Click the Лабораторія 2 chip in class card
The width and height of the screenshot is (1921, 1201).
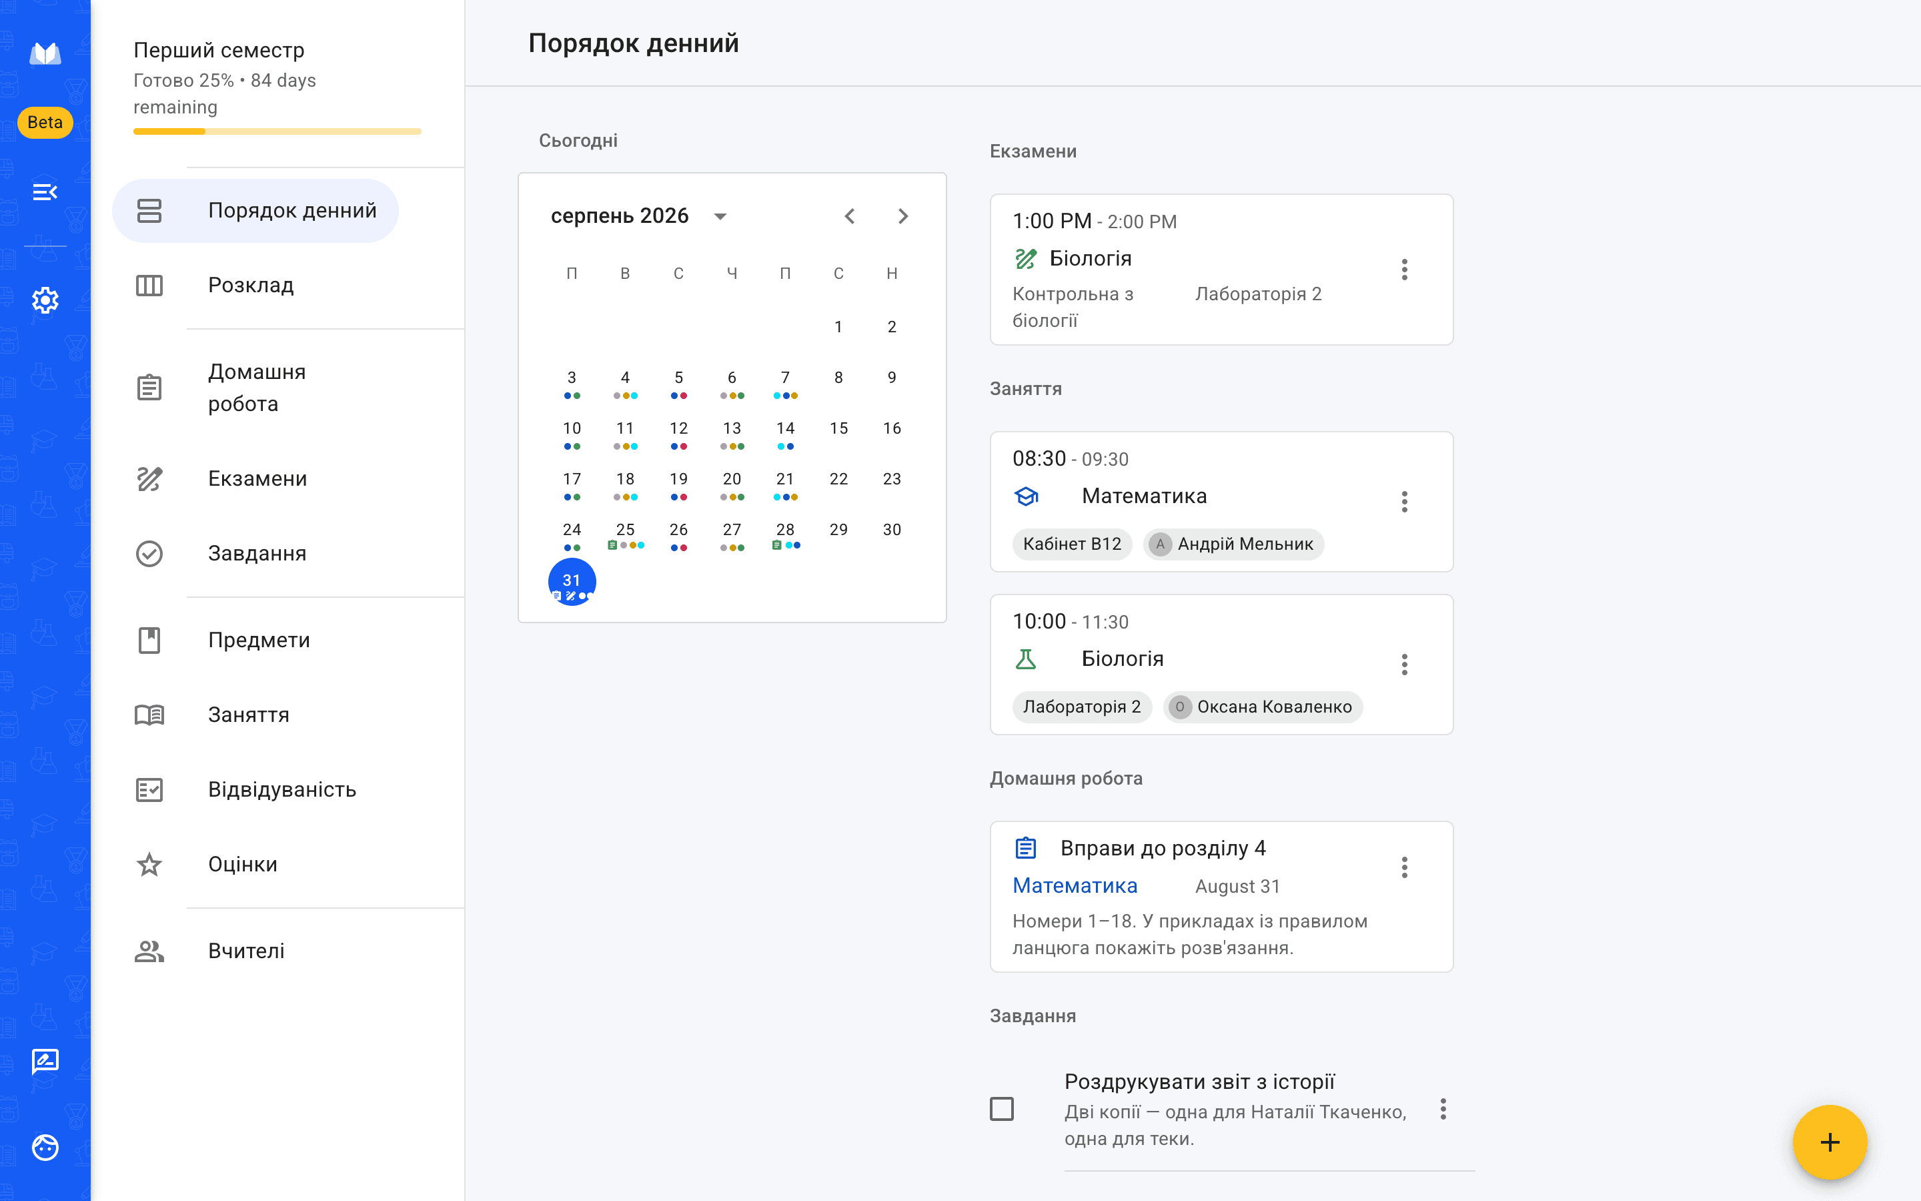[1082, 707]
